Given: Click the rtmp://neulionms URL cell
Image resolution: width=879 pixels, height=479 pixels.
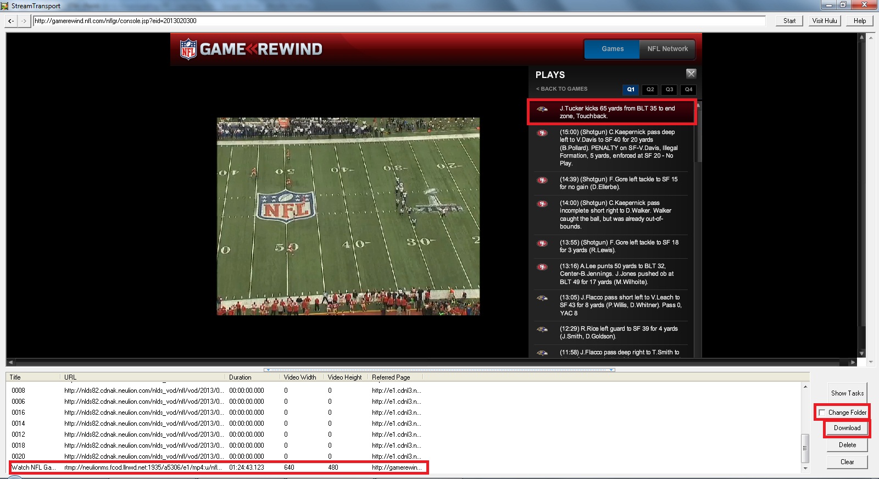Looking at the screenshot, I should click(143, 467).
